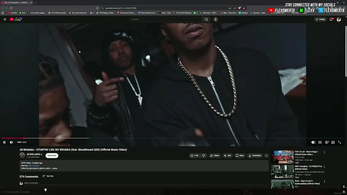Click the Ask button
Image resolution: width=347 pixels, height=195 pixels.
click(x=227, y=155)
